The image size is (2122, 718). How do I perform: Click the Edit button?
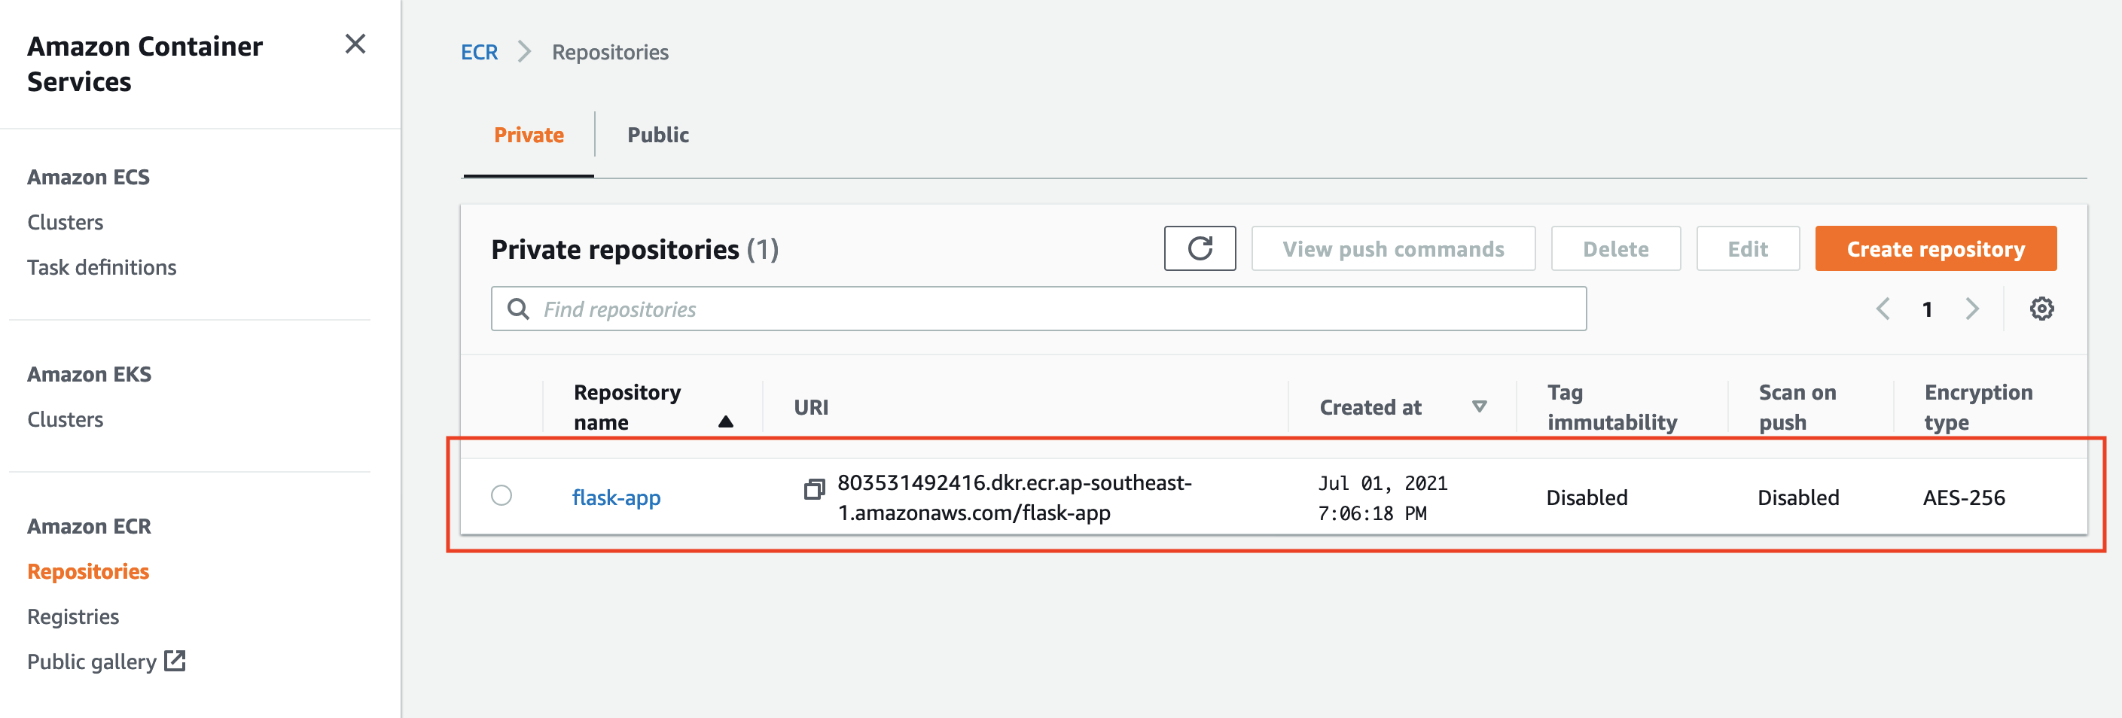(1748, 248)
